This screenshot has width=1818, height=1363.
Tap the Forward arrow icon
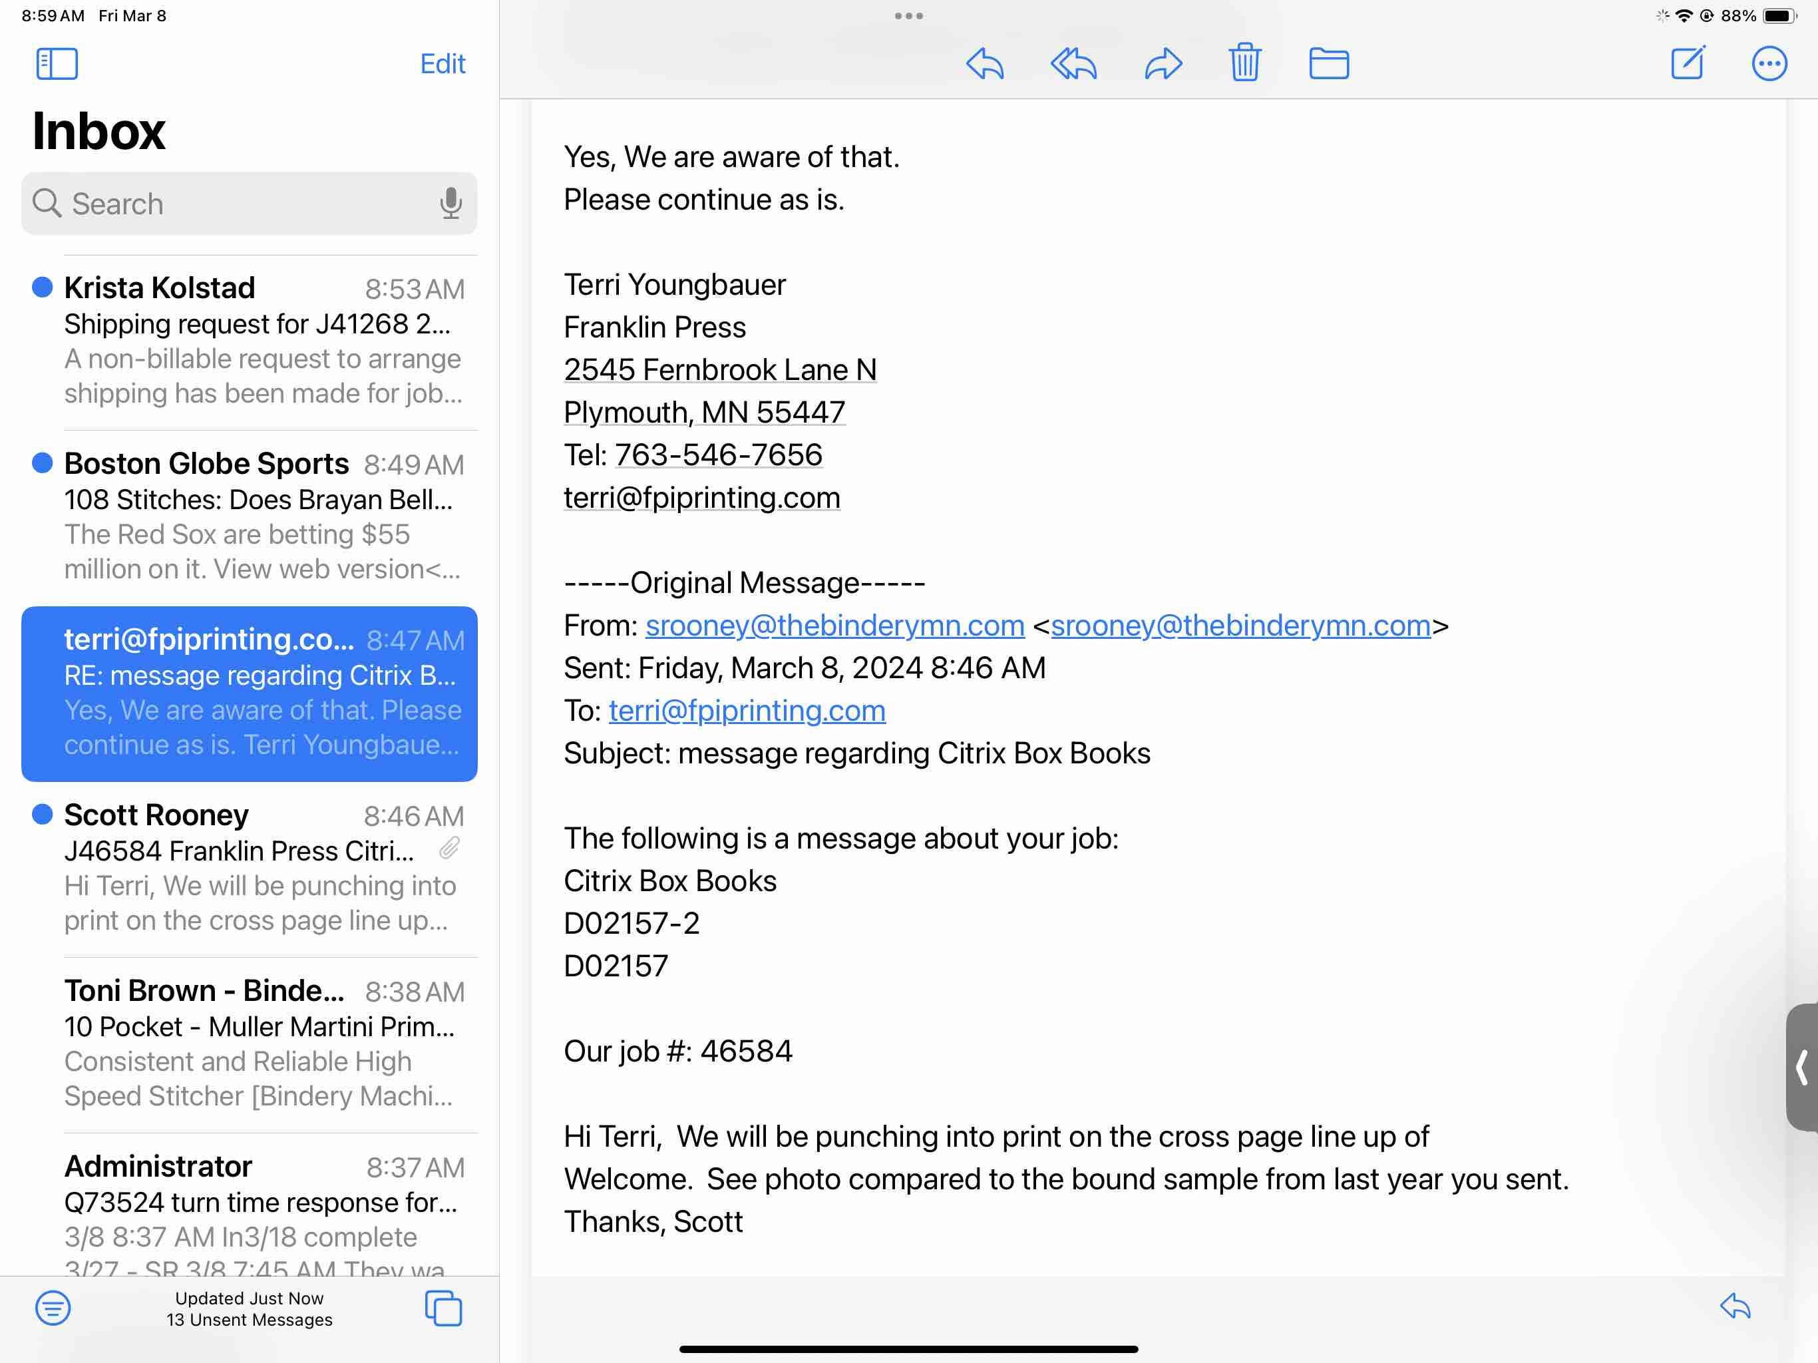(x=1163, y=63)
